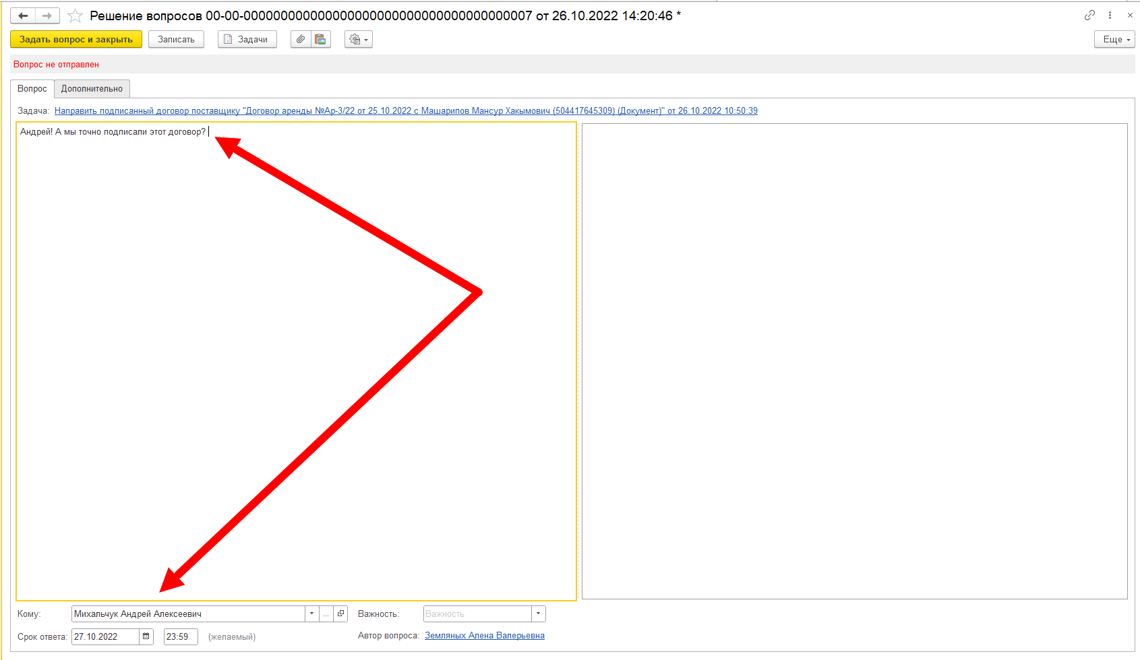Switch to the Дополнительно tab
This screenshot has width=1140, height=660.
tap(92, 88)
